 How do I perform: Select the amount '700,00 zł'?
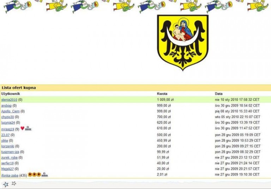click(164, 117)
